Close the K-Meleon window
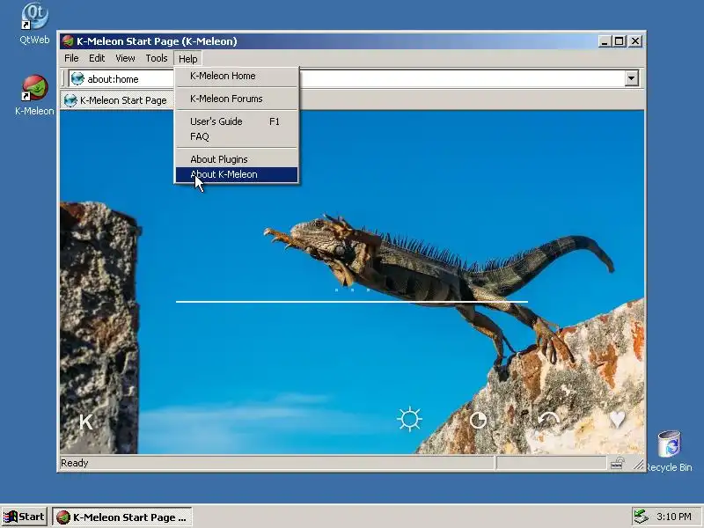 (x=635, y=41)
